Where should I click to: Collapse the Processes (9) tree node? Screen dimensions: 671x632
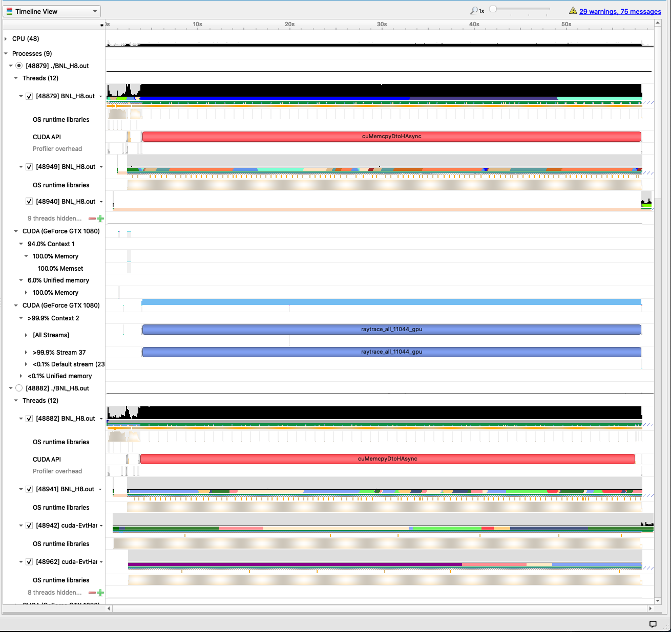(6, 54)
